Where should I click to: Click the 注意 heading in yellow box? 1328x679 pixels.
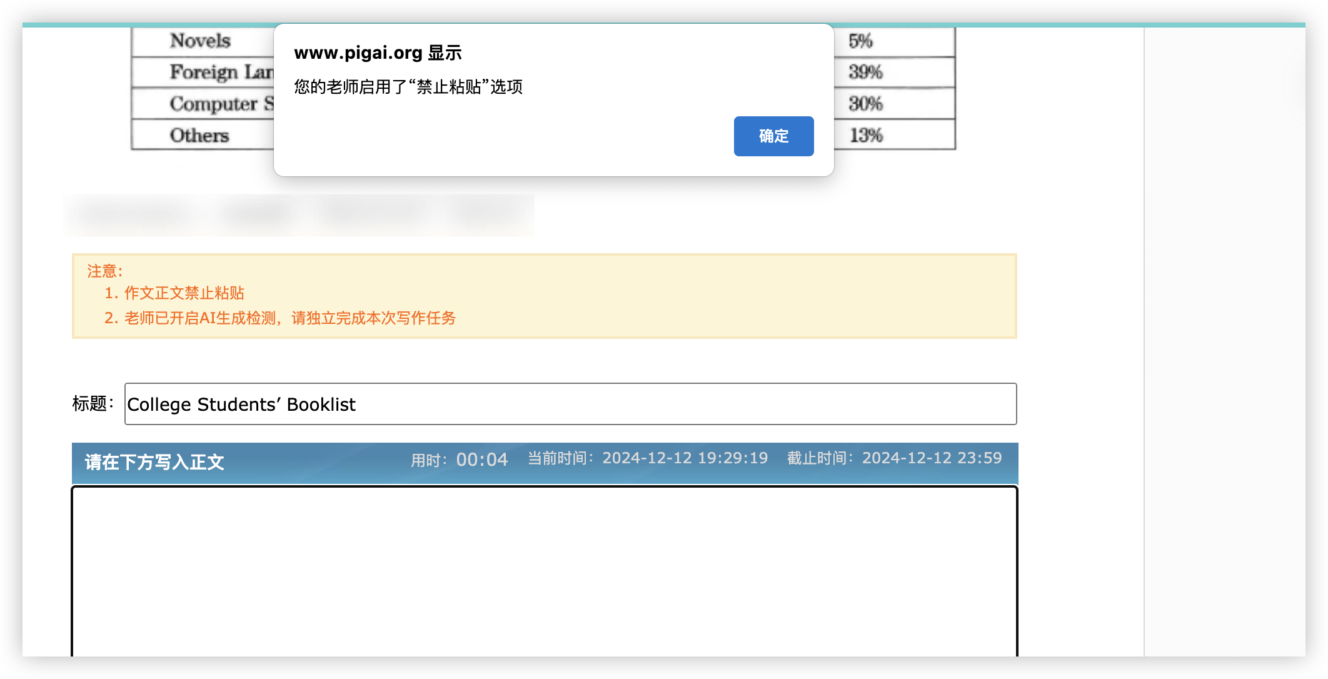[x=104, y=271]
